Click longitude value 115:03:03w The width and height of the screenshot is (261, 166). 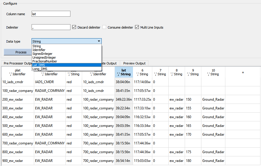tap(143, 161)
